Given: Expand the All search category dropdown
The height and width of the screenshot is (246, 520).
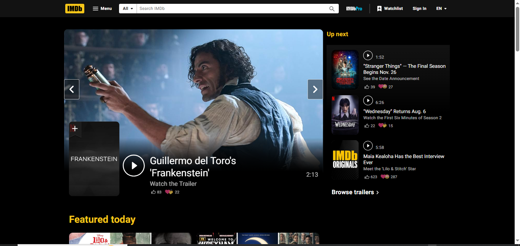Looking at the screenshot, I should click(128, 8).
